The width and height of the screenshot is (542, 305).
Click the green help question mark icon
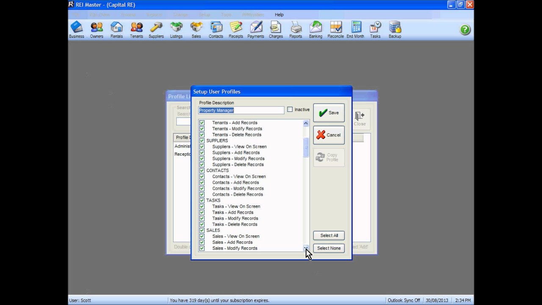(465, 30)
